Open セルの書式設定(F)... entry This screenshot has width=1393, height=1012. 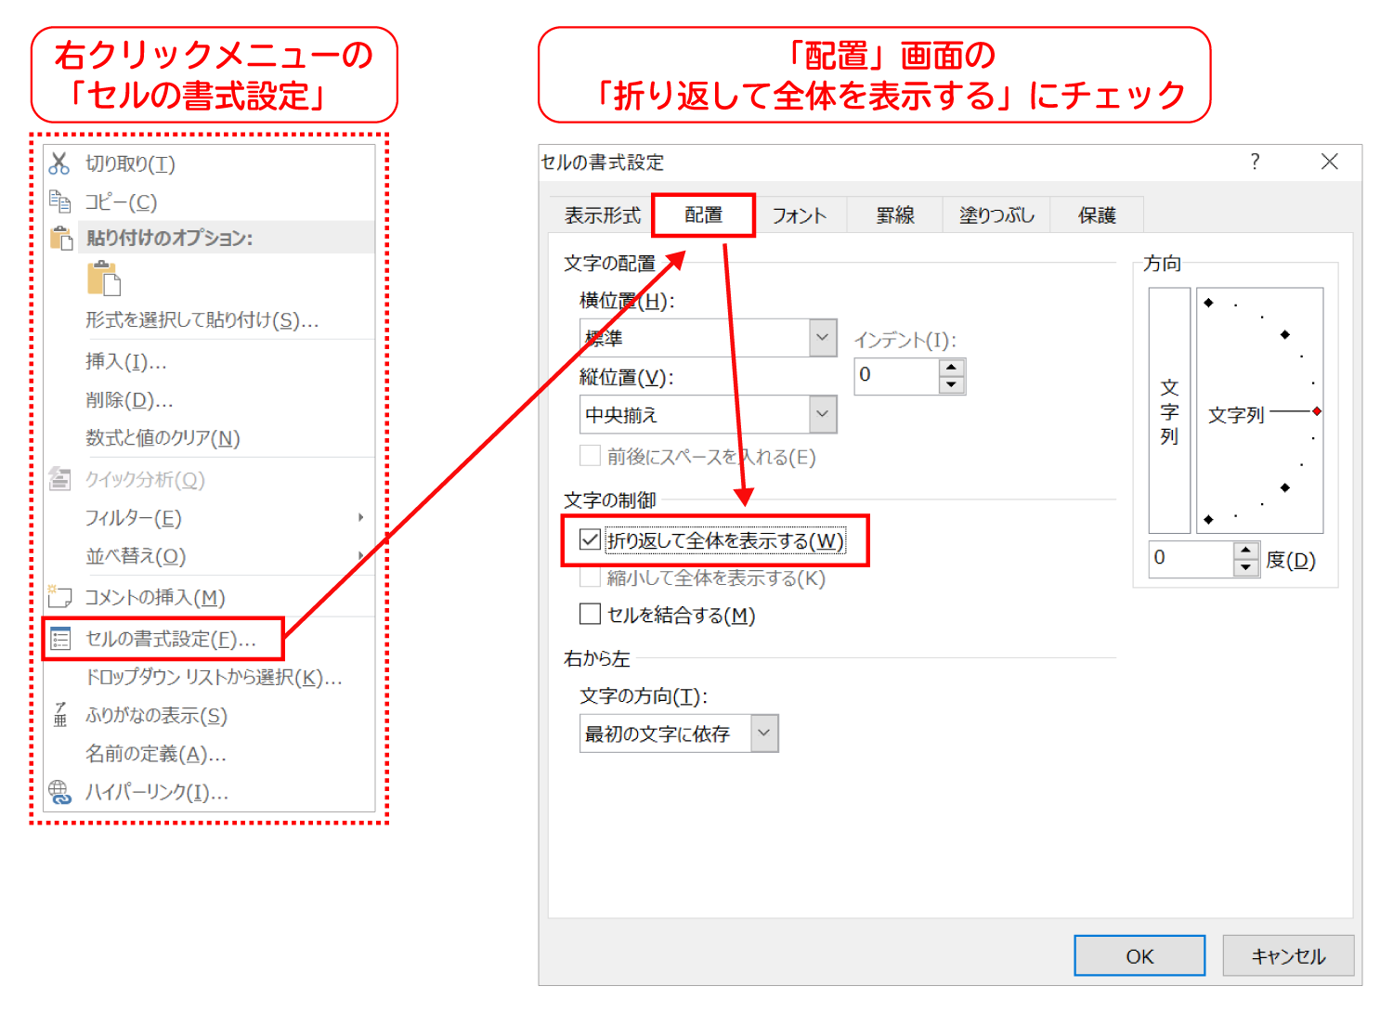click(x=170, y=640)
